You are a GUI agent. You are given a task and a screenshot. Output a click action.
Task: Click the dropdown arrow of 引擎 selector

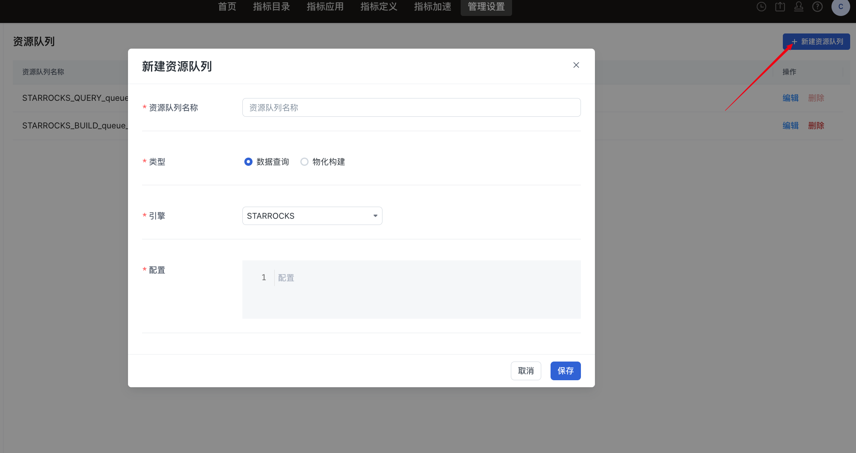[x=375, y=216]
